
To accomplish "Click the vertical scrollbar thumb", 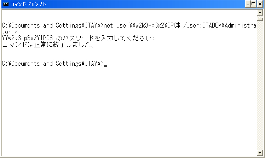I will click(x=260, y=18).
